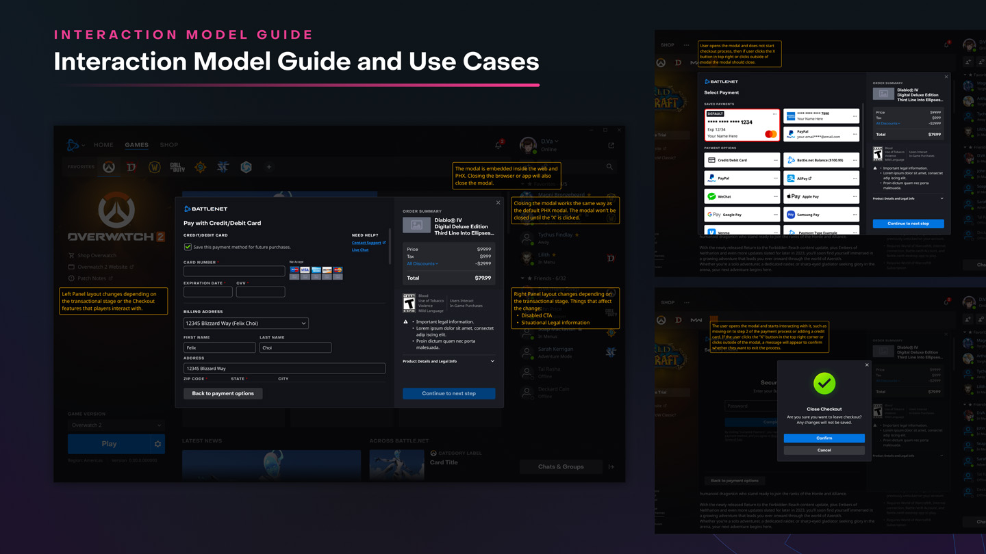Switch to SHOP tab in main mockup
The image size is (986, 554).
click(x=169, y=145)
